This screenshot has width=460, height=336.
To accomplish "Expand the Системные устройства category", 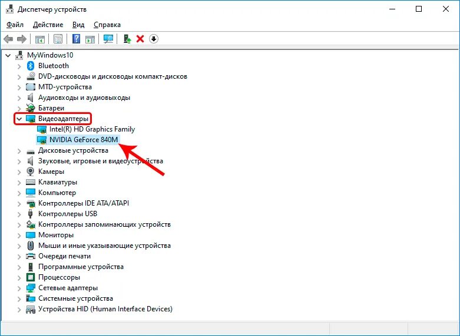I will click(x=19, y=299).
